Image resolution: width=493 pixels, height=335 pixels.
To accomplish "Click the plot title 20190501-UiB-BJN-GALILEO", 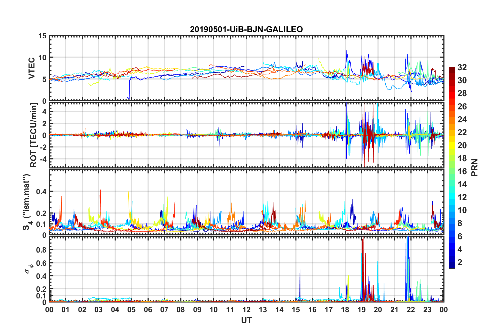I will tap(246, 29).
